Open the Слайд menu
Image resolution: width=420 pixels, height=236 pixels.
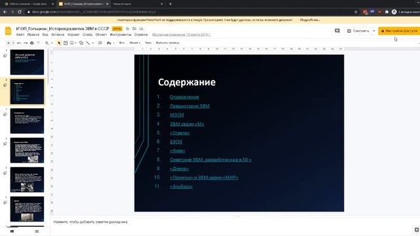point(87,35)
